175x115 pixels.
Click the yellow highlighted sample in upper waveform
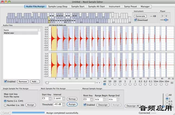(x=54, y=39)
